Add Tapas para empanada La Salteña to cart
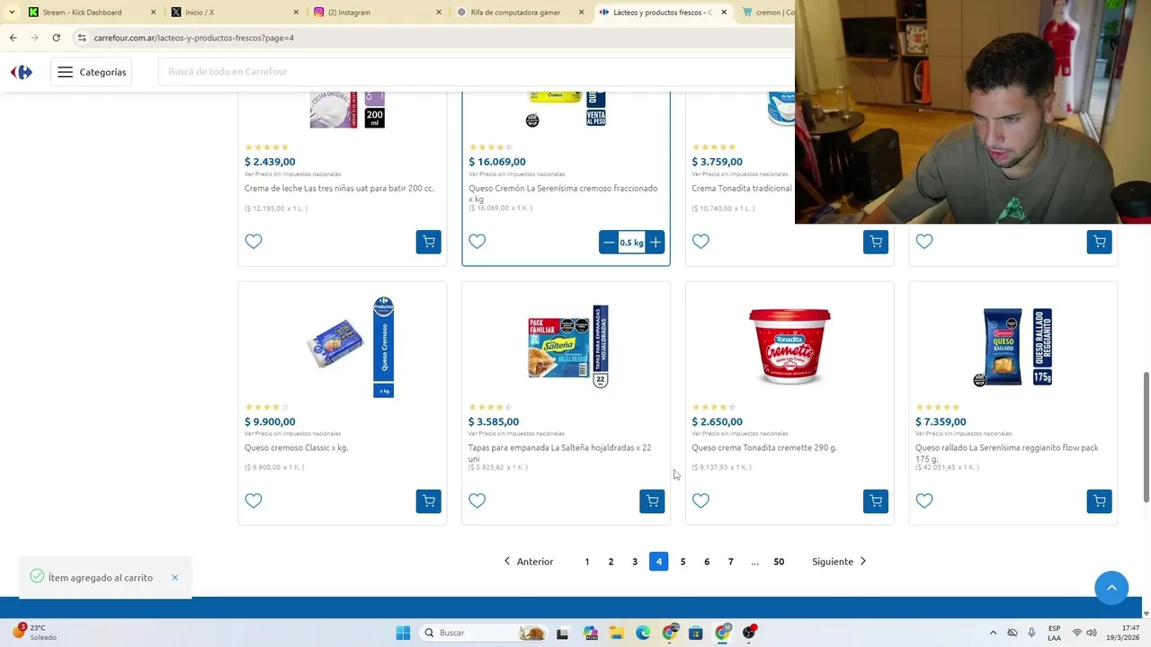 pyautogui.click(x=652, y=501)
